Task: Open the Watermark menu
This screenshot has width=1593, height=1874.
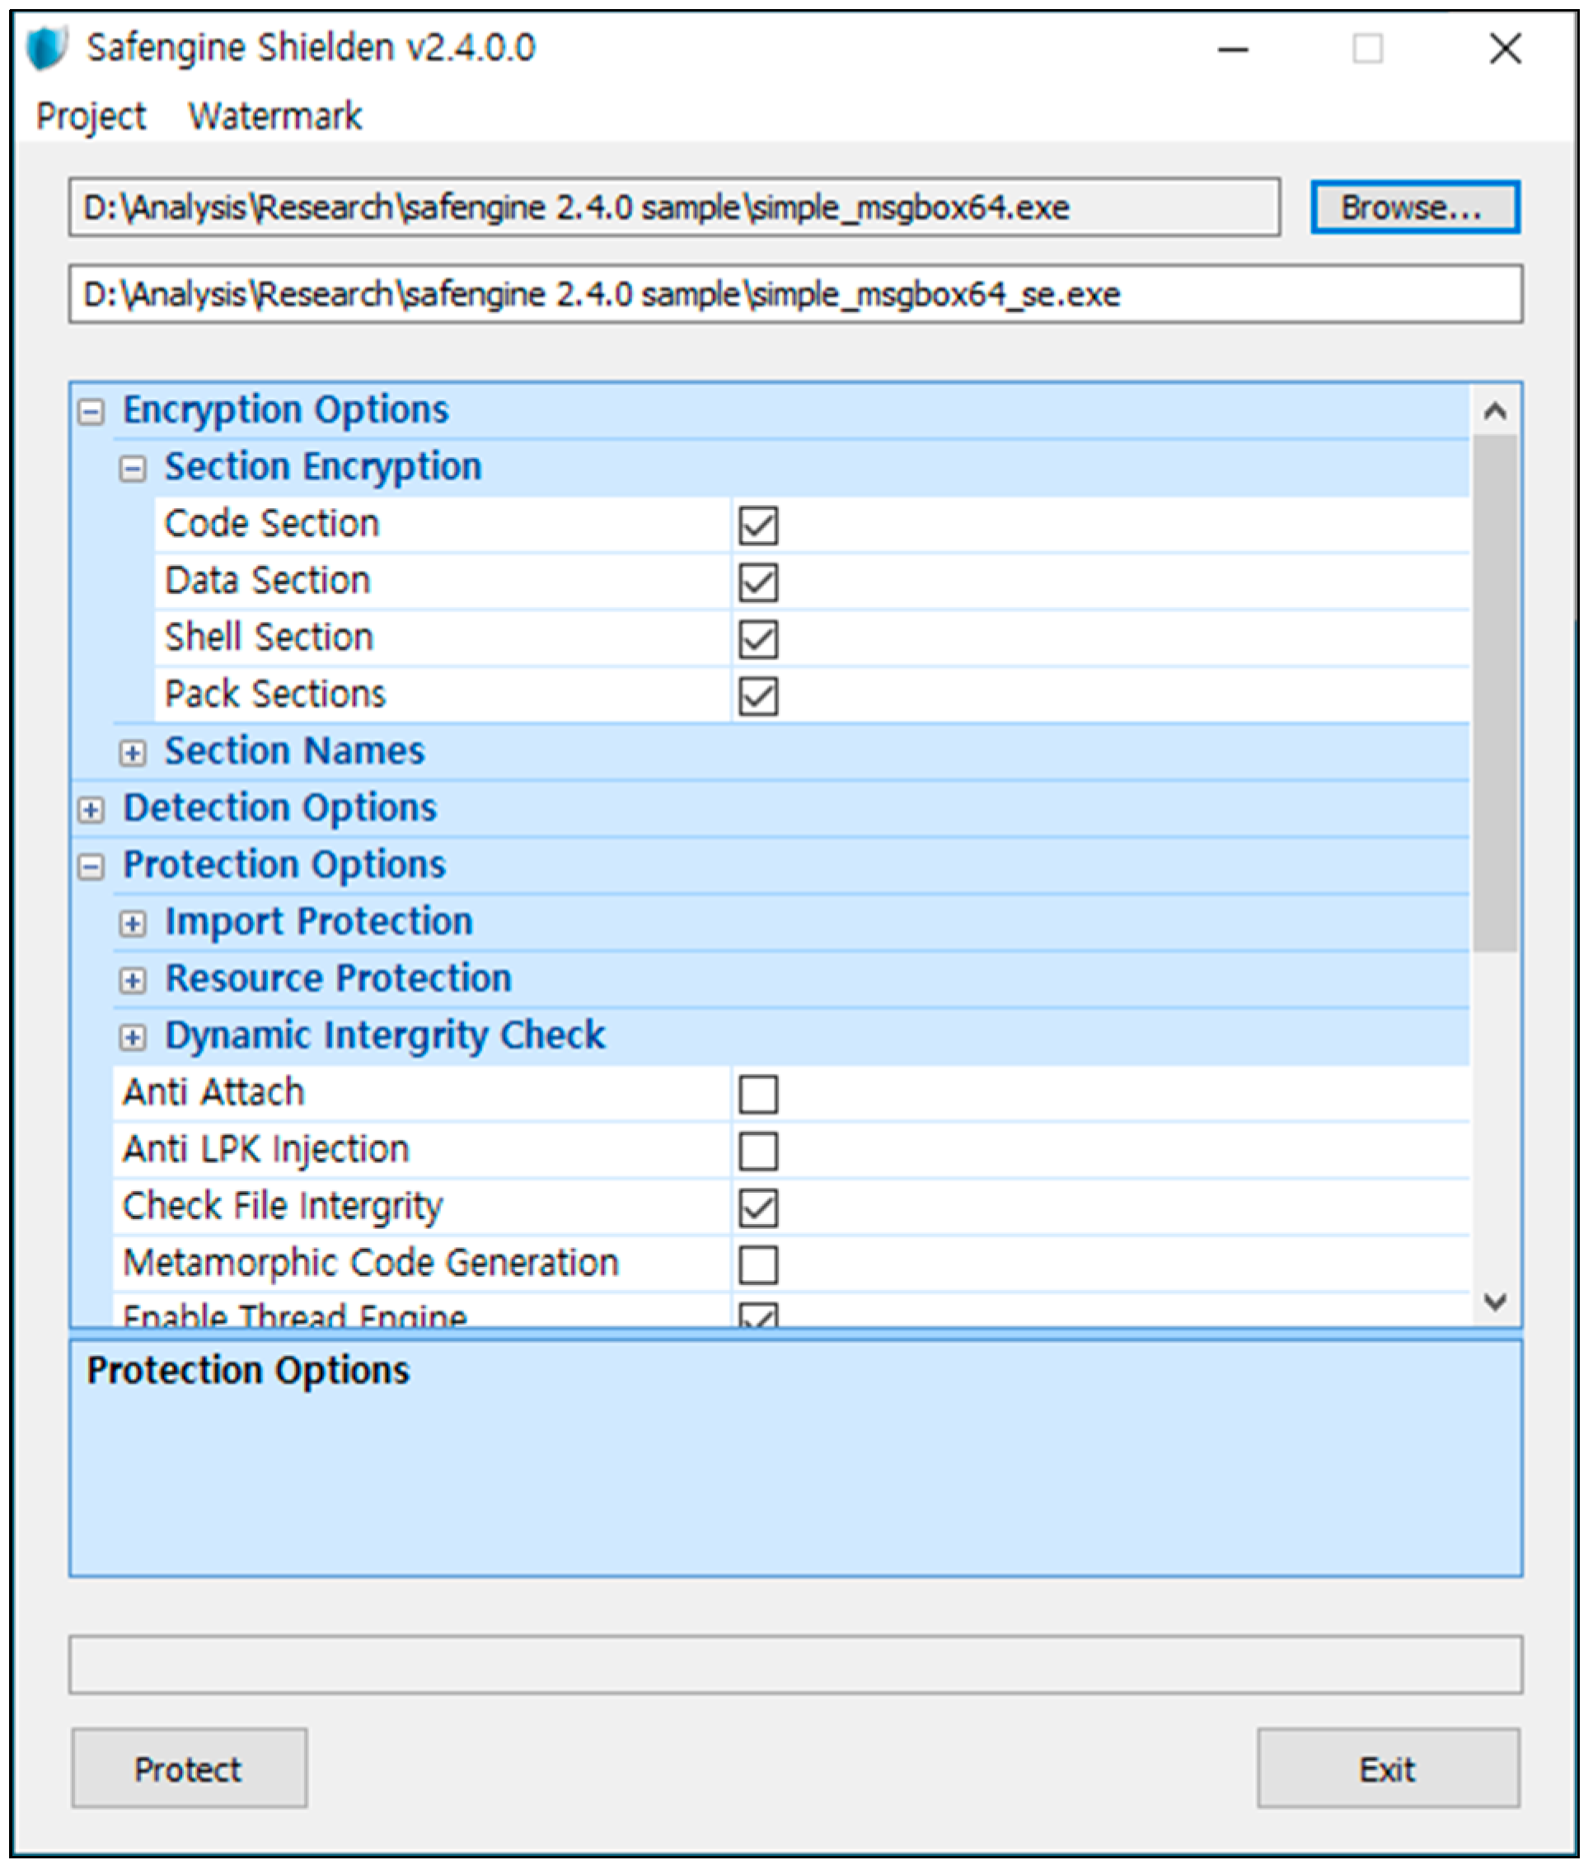Action: coord(274,116)
